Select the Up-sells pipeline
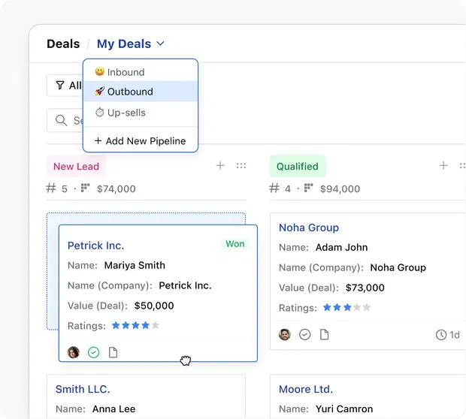Viewport: 466px width, 419px height. [141, 113]
